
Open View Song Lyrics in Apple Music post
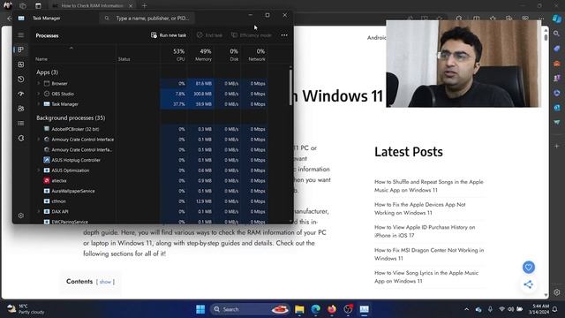point(426,276)
